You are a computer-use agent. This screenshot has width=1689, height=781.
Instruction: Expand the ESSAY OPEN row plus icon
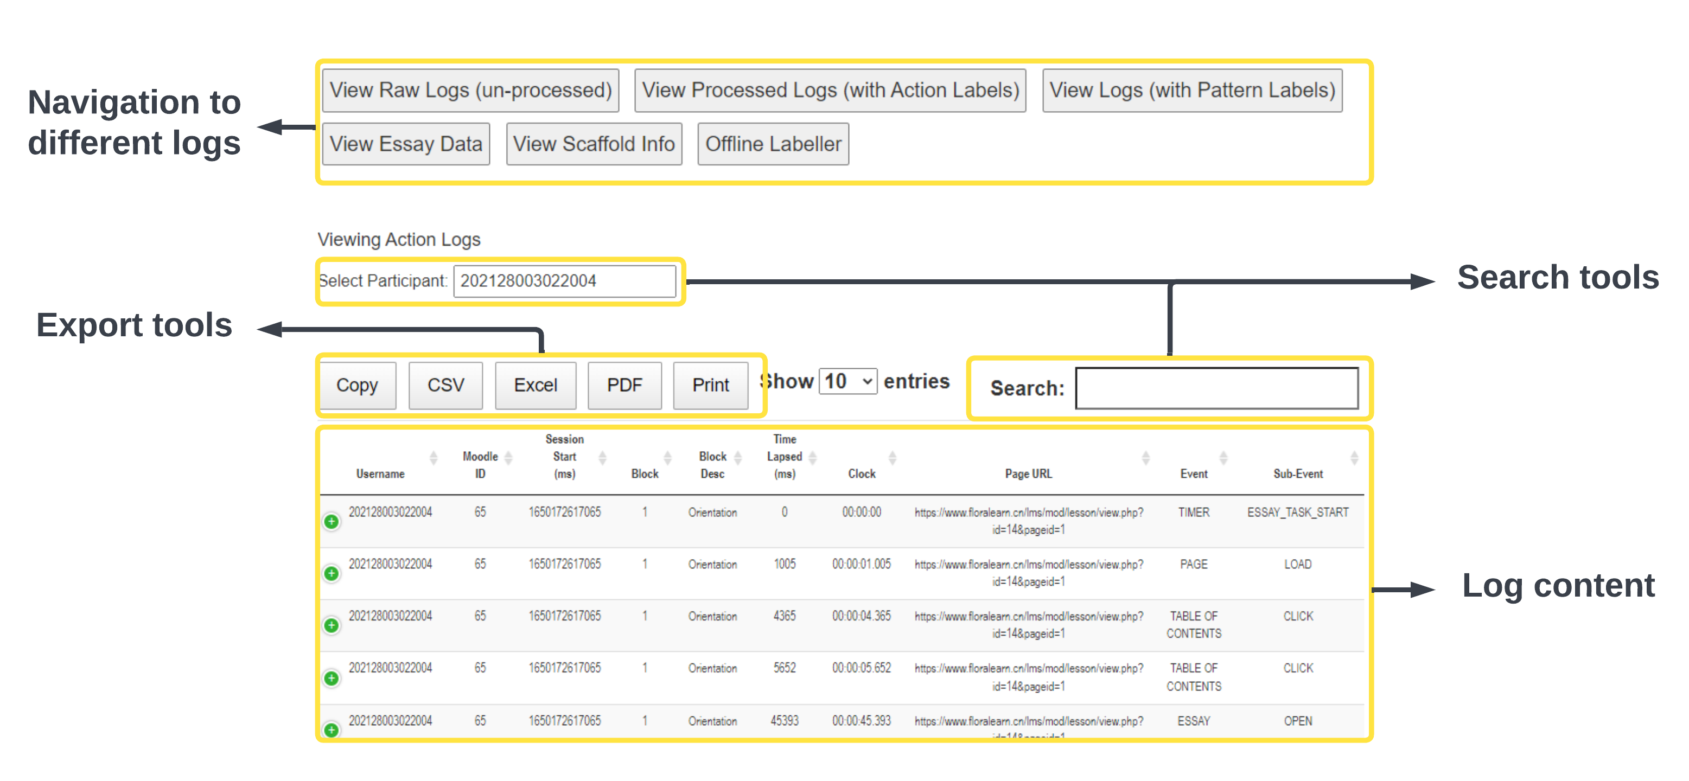point(332,729)
